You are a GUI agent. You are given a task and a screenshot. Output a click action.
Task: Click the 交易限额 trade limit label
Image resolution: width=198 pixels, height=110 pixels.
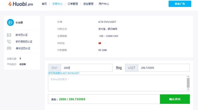point(62,36)
